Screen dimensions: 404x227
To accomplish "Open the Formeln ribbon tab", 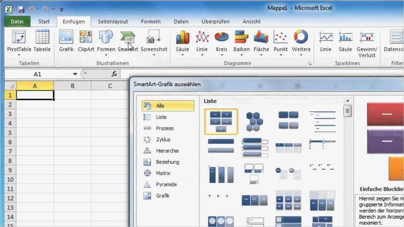I will [151, 21].
